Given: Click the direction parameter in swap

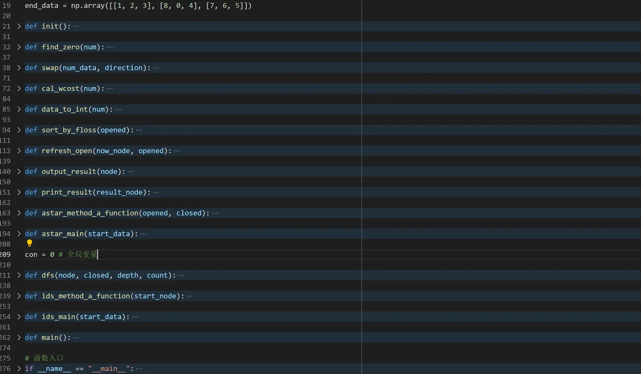Looking at the screenshot, I should click(x=124, y=68).
